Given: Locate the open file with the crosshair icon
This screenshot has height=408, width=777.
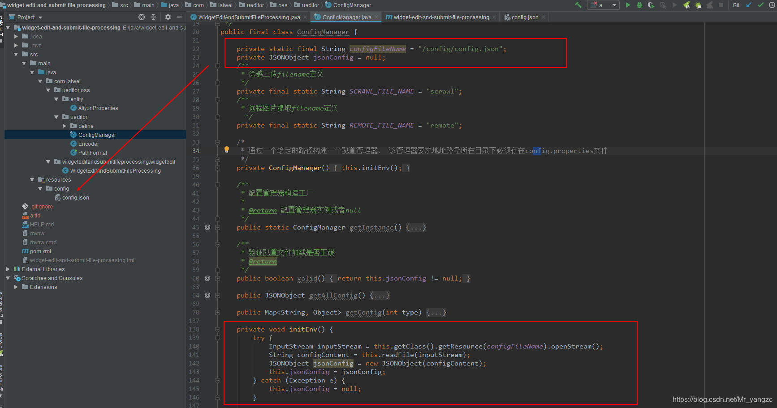Looking at the screenshot, I should 142,17.
